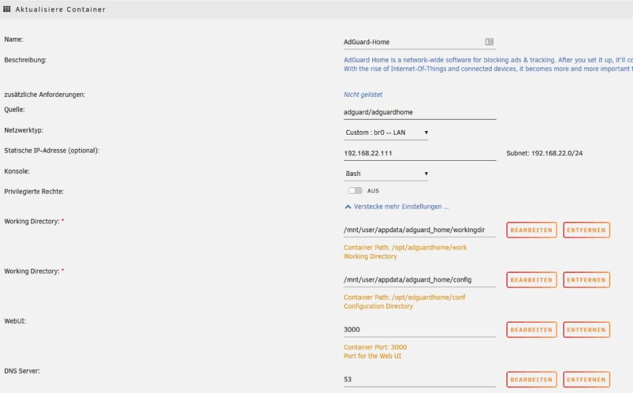Click the template icon in the Name field
The image size is (633, 393).
[489, 42]
